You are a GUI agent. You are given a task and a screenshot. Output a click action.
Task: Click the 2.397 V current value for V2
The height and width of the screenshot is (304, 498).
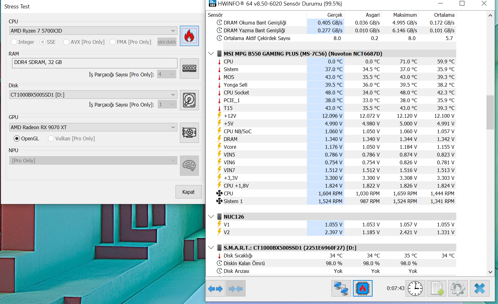334,232
